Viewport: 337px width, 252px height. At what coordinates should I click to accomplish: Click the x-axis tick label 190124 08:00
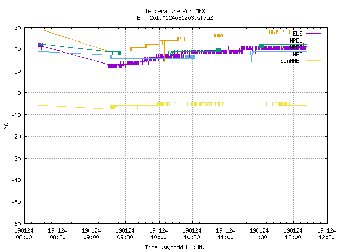24,234
